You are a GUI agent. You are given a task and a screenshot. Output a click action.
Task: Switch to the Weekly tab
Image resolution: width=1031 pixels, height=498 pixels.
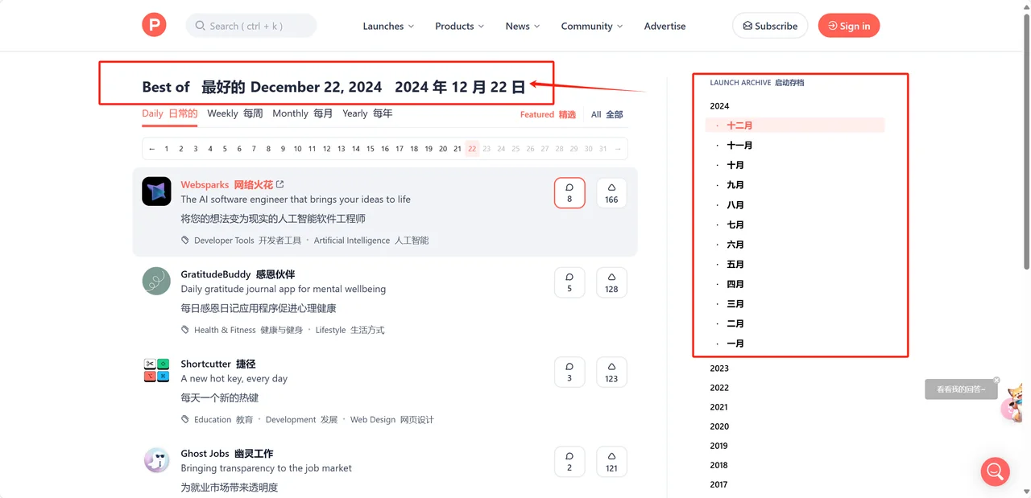(x=235, y=113)
